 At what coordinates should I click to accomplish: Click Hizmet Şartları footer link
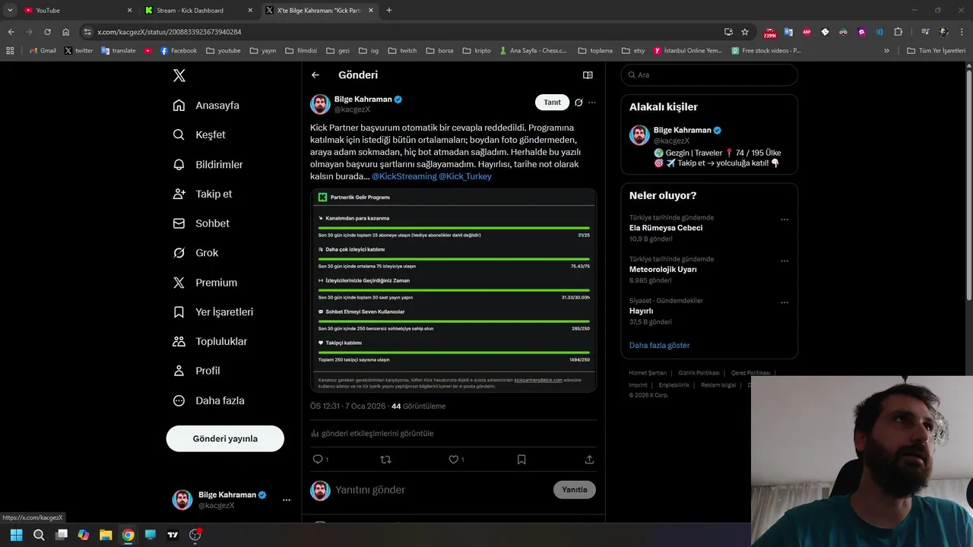648,373
